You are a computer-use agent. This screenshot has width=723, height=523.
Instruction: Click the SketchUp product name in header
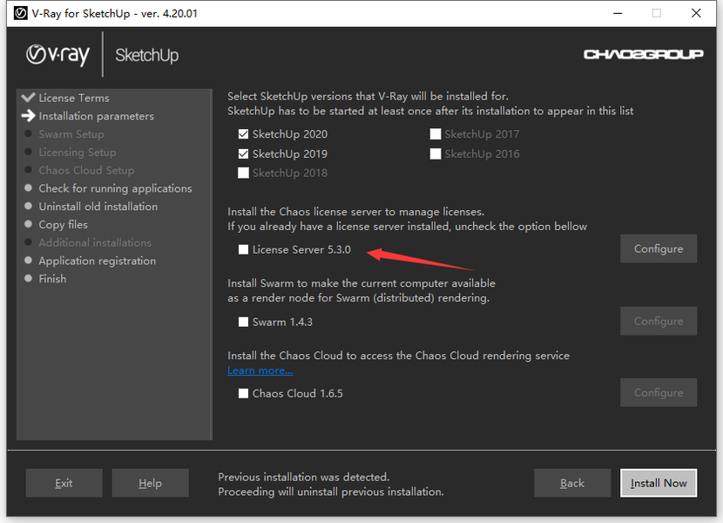[x=146, y=56]
